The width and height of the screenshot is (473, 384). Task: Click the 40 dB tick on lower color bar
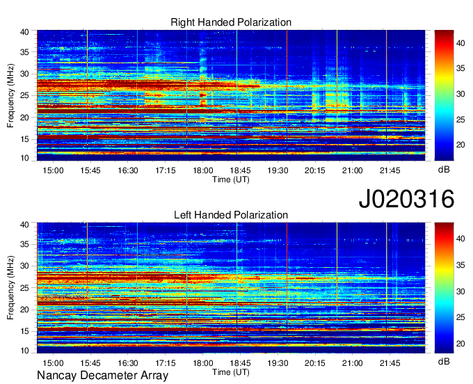click(x=460, y=239)
